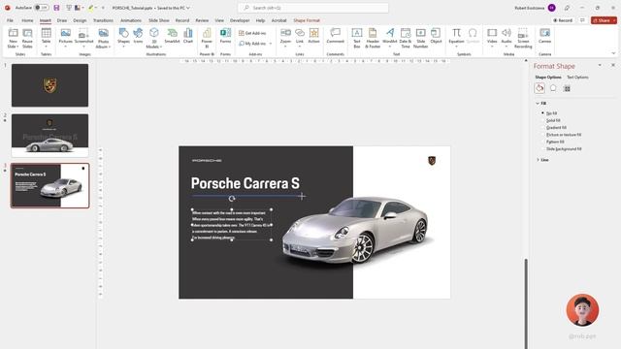The width and height of the screenshot is (621, 349).
Task: Switch to the Home tab
Action: [27, 20]
